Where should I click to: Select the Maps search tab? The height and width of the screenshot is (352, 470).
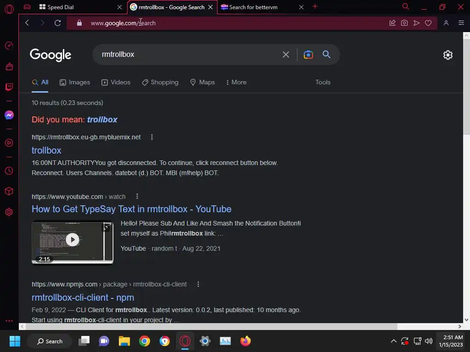(202, 82)
